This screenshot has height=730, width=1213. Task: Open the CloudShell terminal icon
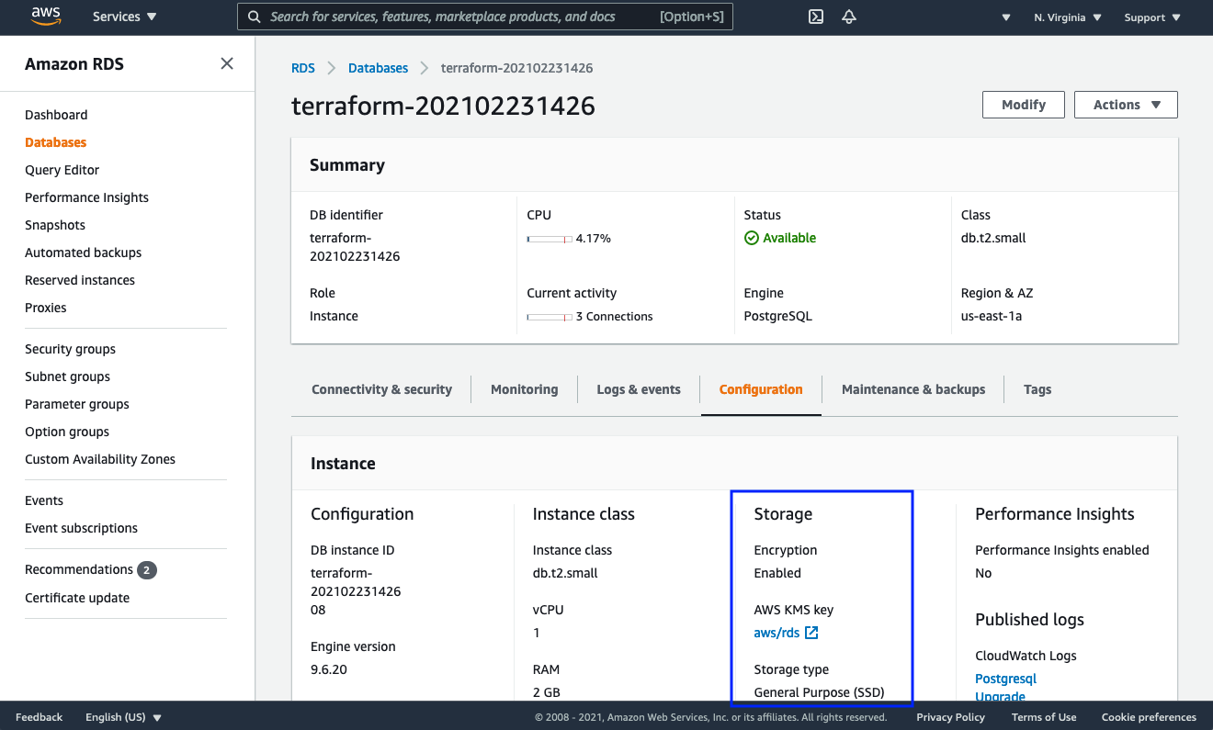point(815,17)
